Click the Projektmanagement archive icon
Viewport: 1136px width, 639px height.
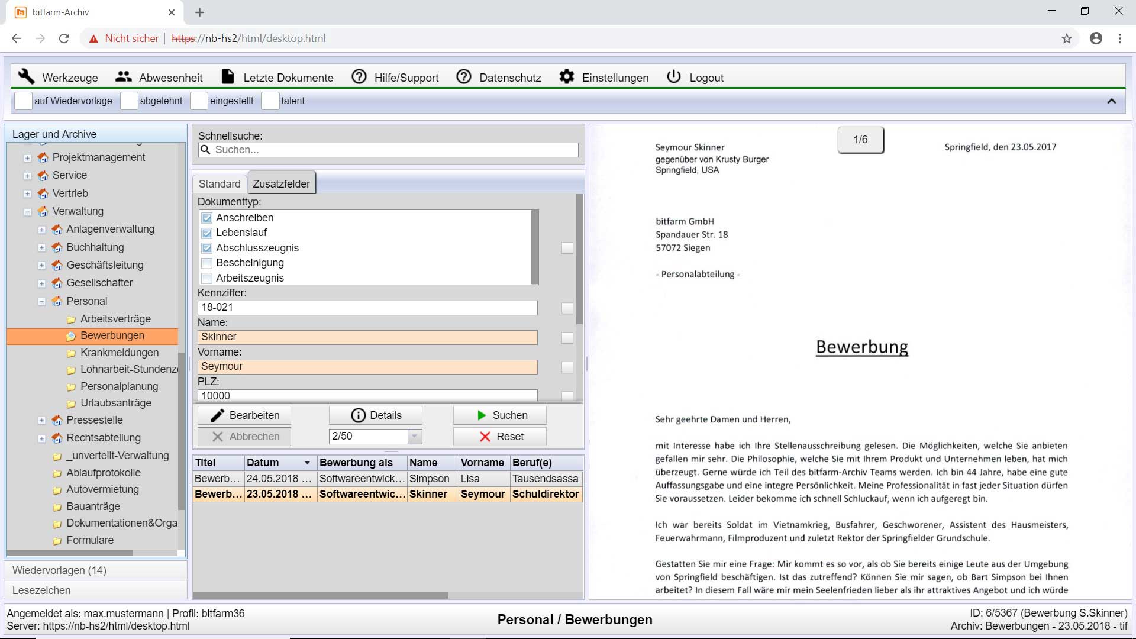point(43,157)
